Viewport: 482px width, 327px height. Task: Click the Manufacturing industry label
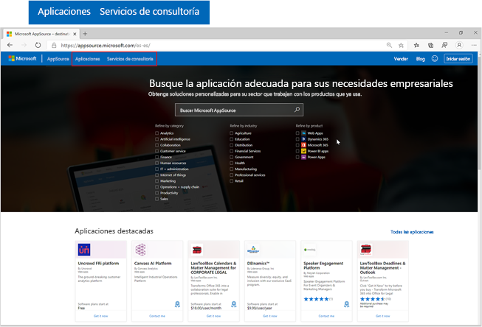[x=246, y=169]
